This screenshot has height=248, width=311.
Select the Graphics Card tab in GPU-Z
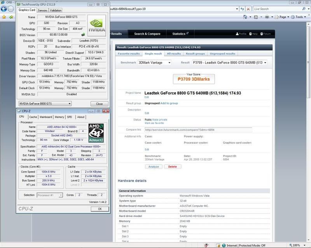(27, 10)
